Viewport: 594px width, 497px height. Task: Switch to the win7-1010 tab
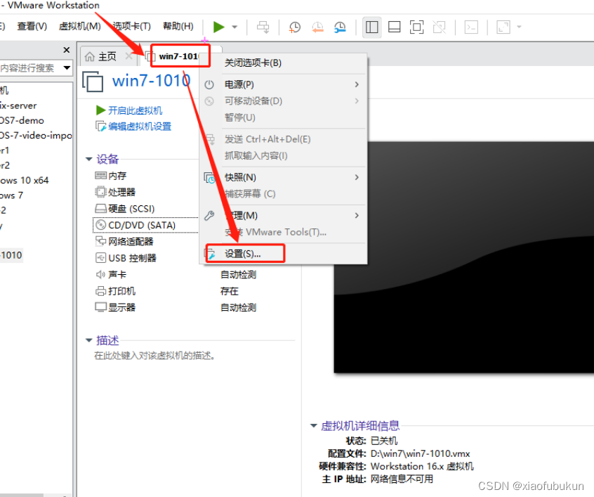pos(178,56)
